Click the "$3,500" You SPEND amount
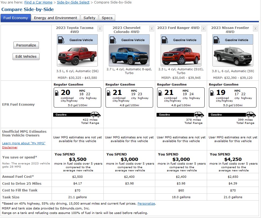Image resolution: width=264 pixels, height=218 pixels. tap(78, 159)
